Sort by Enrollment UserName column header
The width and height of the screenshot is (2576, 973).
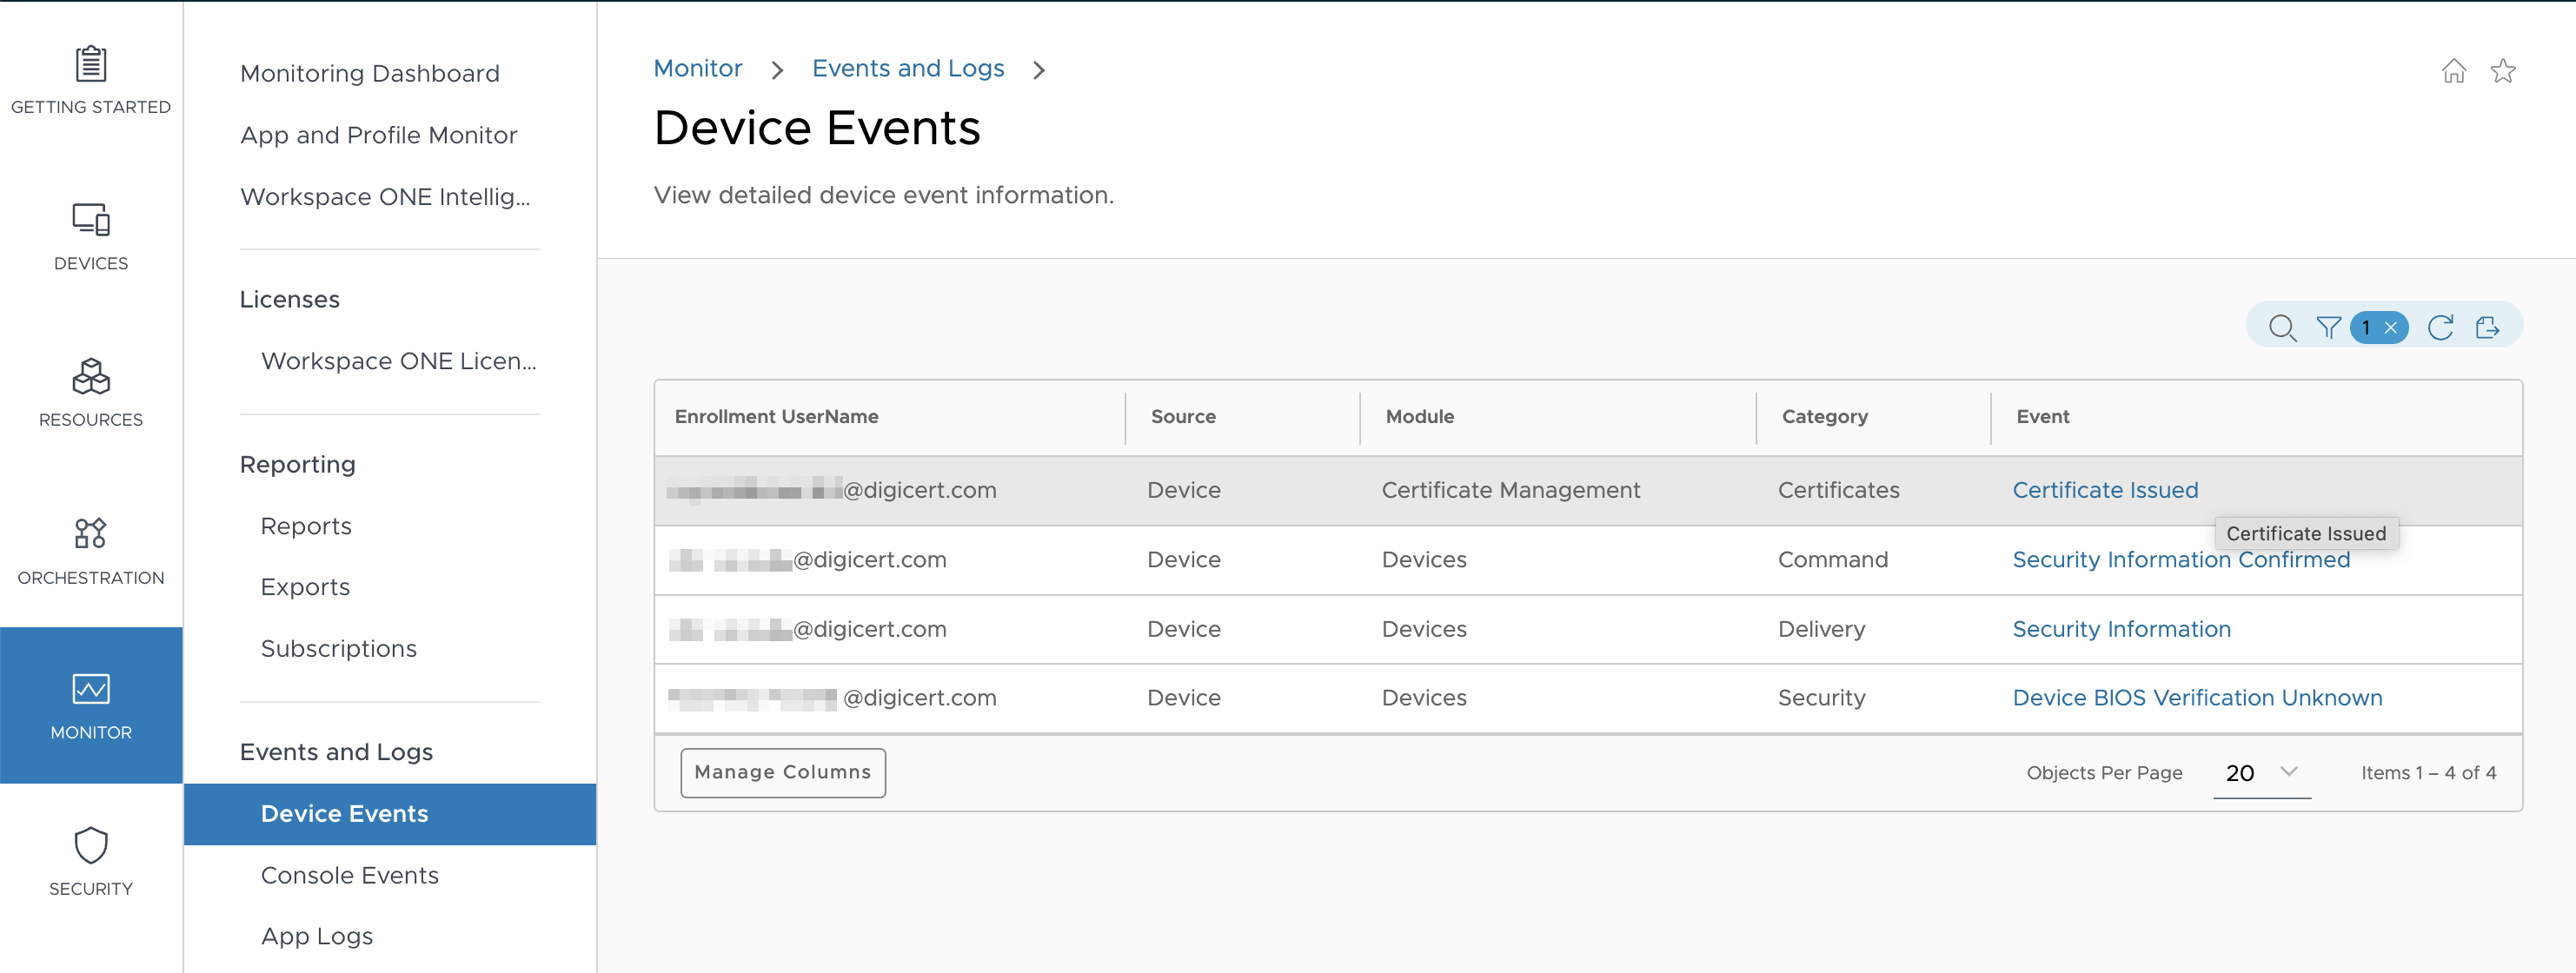776,417
